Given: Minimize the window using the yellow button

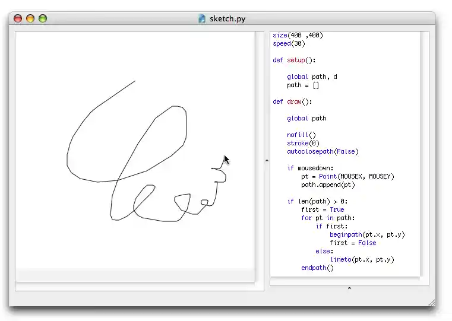Looking at the screenshot, I should point(30,18).
